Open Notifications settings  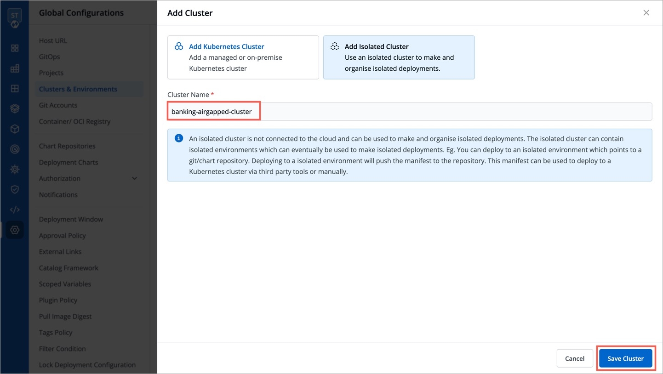(x=58, y=194)
